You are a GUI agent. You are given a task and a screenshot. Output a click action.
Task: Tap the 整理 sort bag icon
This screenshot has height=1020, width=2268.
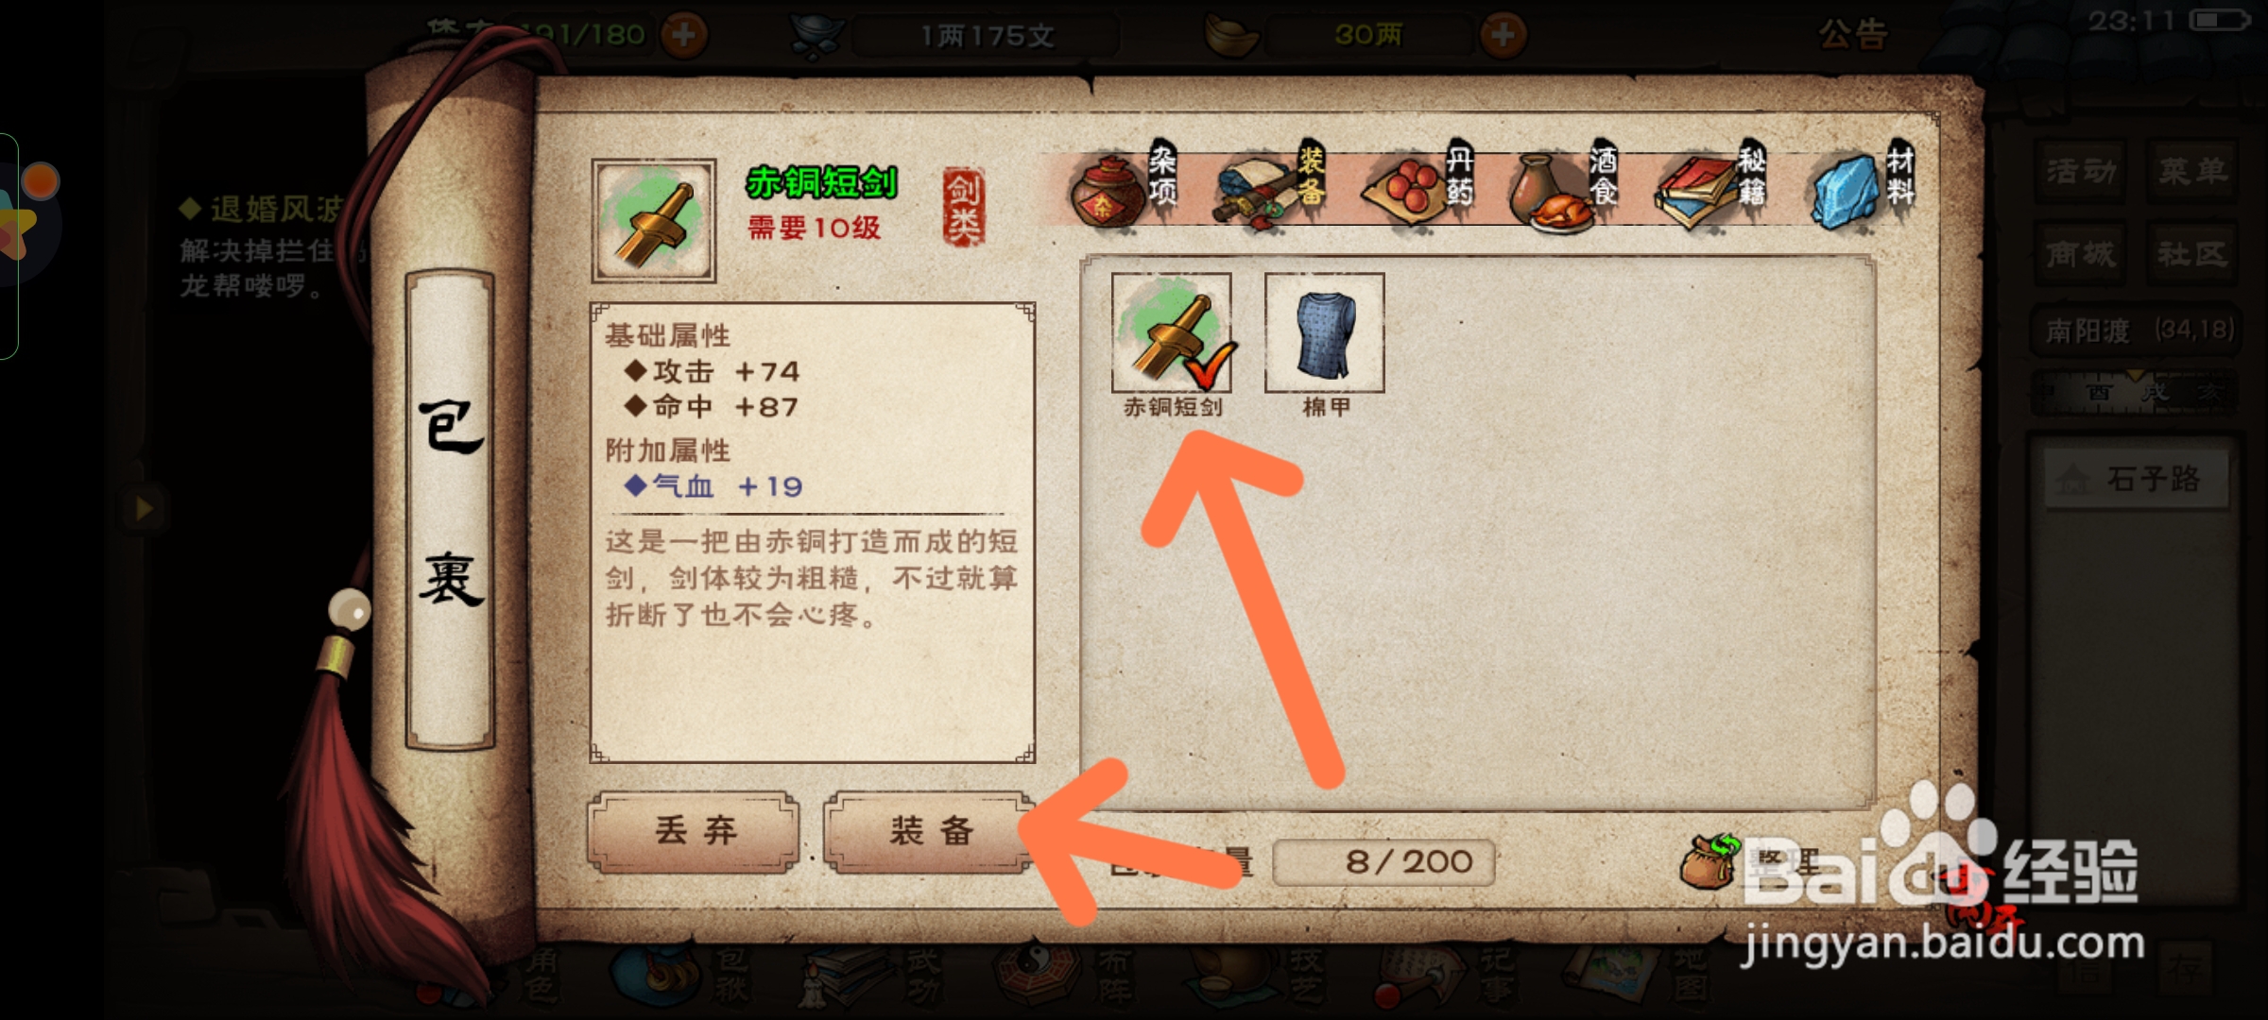[x=1712, y=859]
